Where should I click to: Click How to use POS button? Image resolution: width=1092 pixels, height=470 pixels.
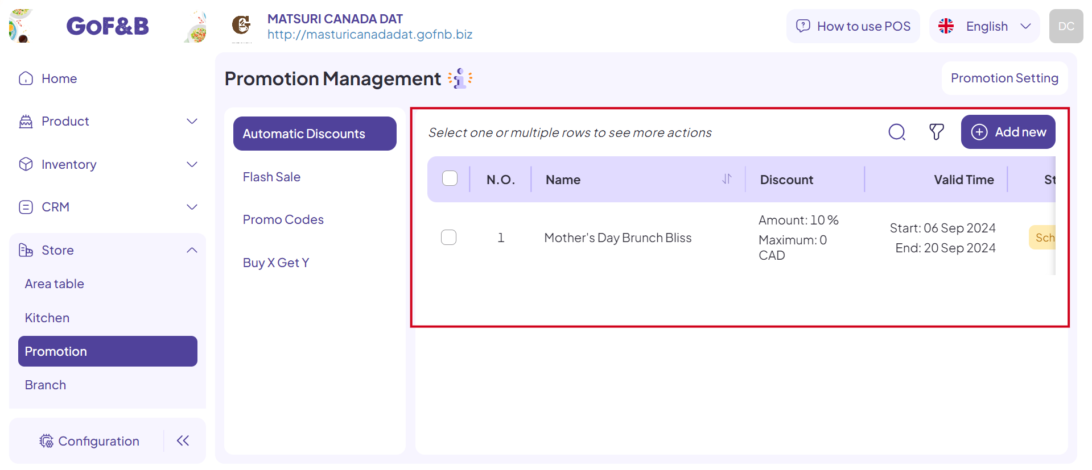[853, 26]
